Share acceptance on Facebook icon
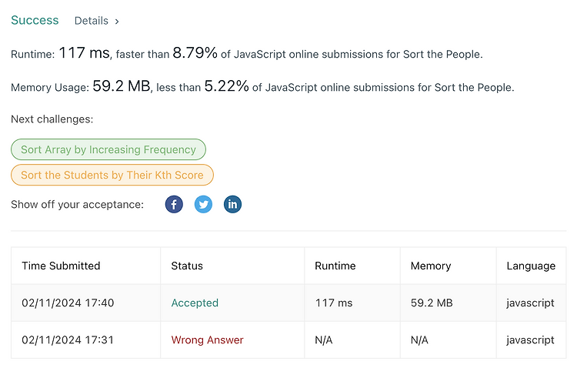577x378 pixels. pyautogui.click(x=174, y=204)
